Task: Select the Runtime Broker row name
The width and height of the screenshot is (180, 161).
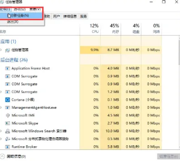Action: pos(24,147)
